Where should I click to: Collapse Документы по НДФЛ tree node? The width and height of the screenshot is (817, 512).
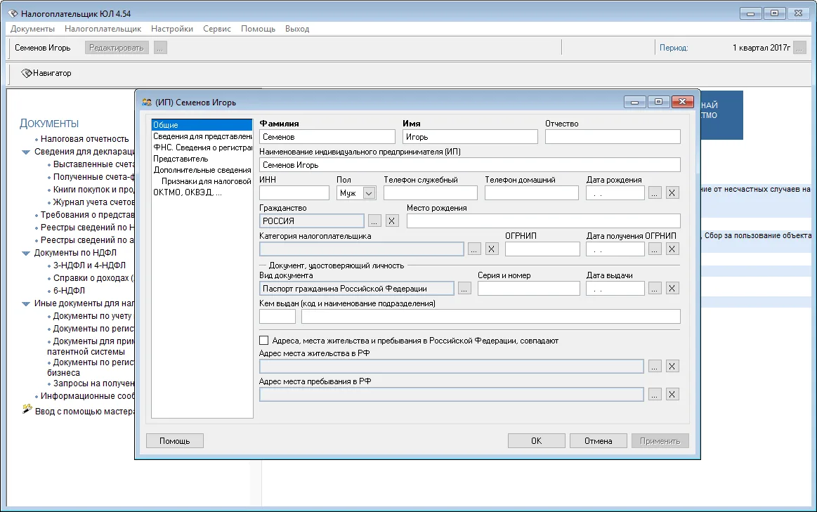[25, 253]
